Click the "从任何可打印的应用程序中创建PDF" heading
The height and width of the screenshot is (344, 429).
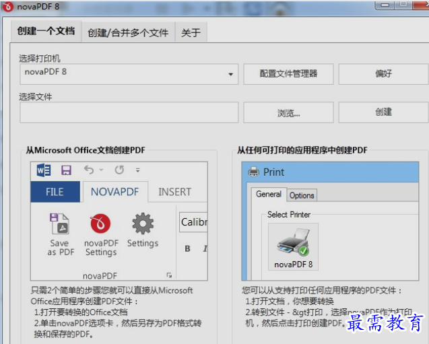tap(302, 150)
